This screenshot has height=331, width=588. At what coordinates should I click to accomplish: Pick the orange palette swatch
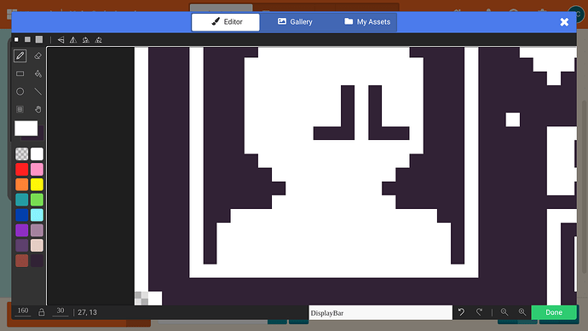pyautogui.click(x=22, y=184)
